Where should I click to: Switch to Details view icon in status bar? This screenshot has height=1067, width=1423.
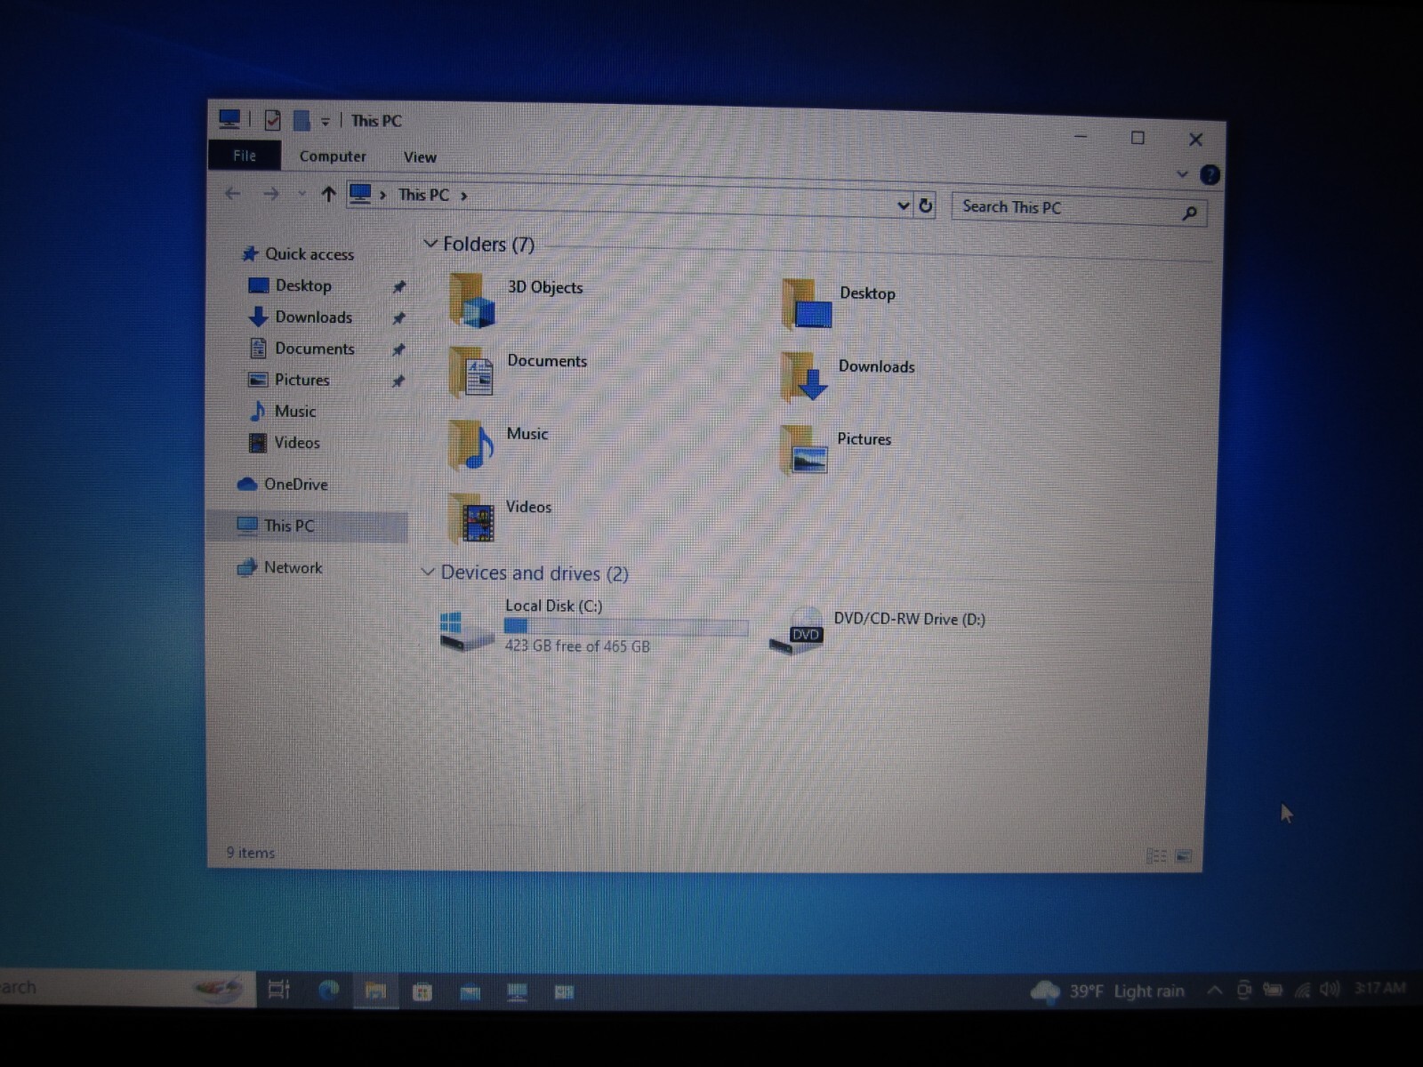click(1156, 855)
